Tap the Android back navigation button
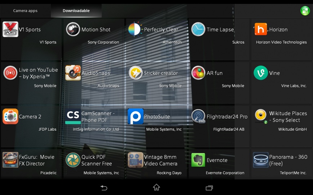Screen dimensions: 313x195 104,187
